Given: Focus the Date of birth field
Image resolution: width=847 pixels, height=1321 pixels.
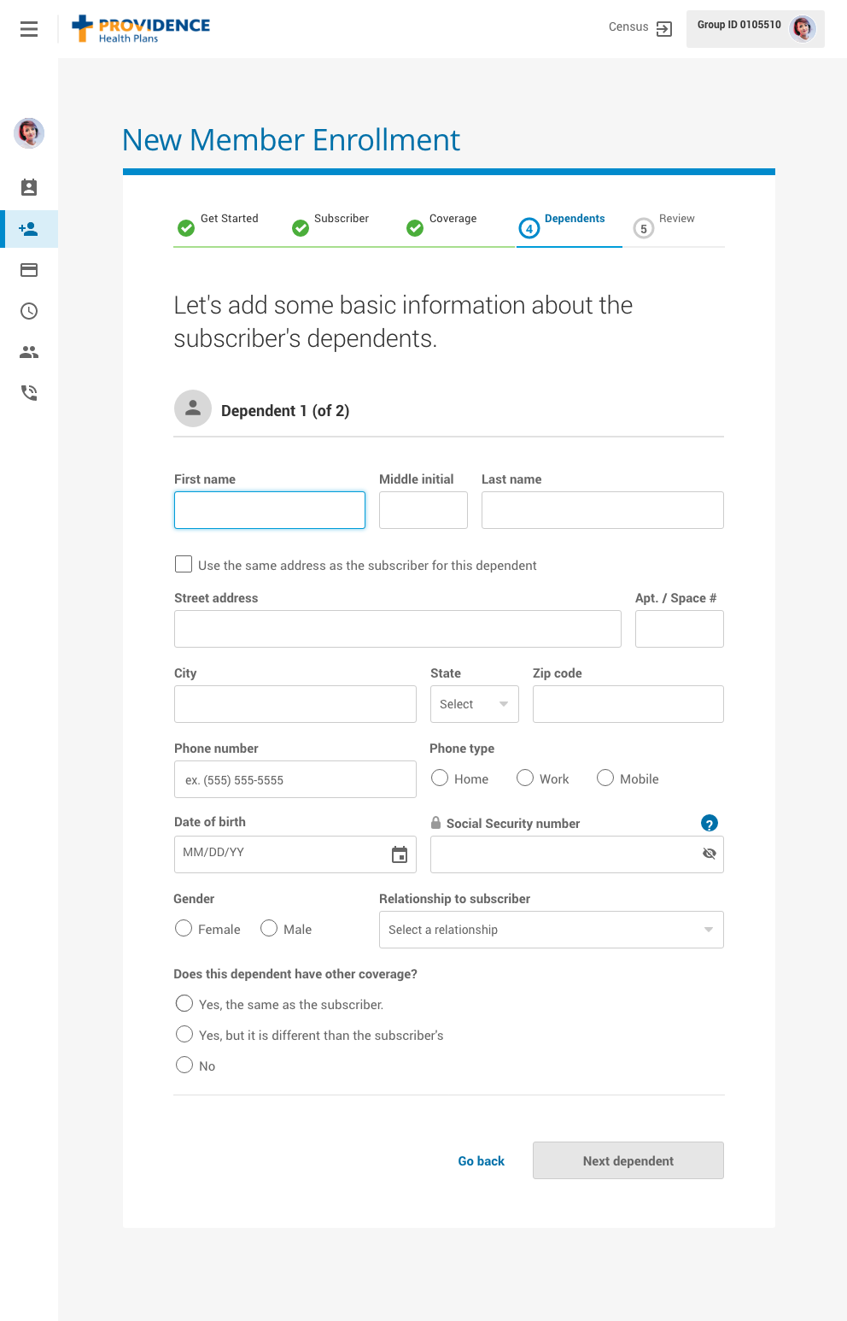Looking at the screenshot, I should pyautogui.click(x=295, y=854).
